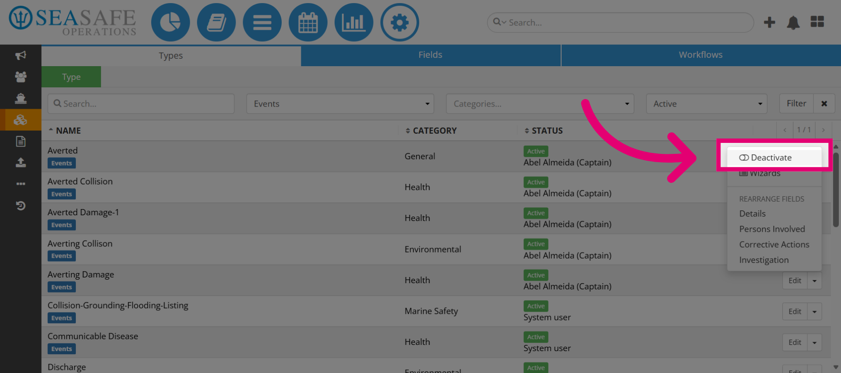The width and height of the screenshot is (841, 373).
Task: Edit the Averting Damage type
Action: click(795, 281)
